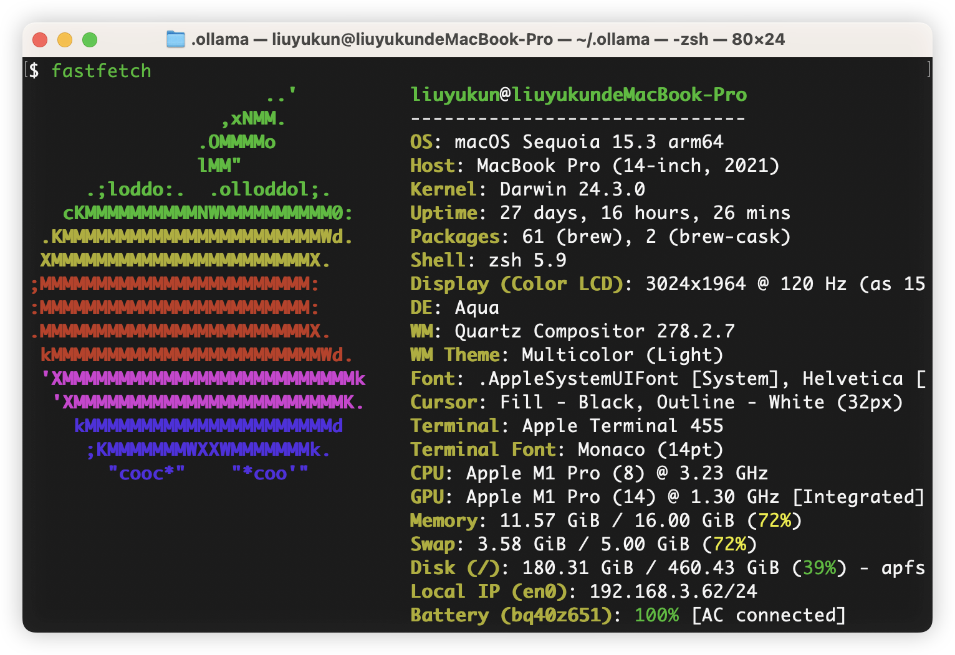Click the Uptime line showing 27 days
This screenshot has height=655, width=955.
[600, 213]
